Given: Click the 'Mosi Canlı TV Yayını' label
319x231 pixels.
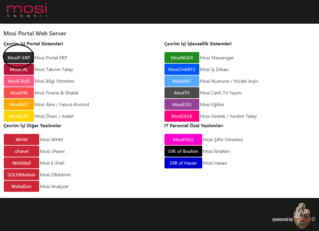Looking at the screenshot, I should point(221,93).
